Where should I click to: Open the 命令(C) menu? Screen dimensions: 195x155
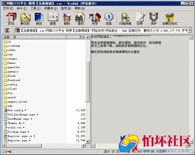(x=22, y=8)
